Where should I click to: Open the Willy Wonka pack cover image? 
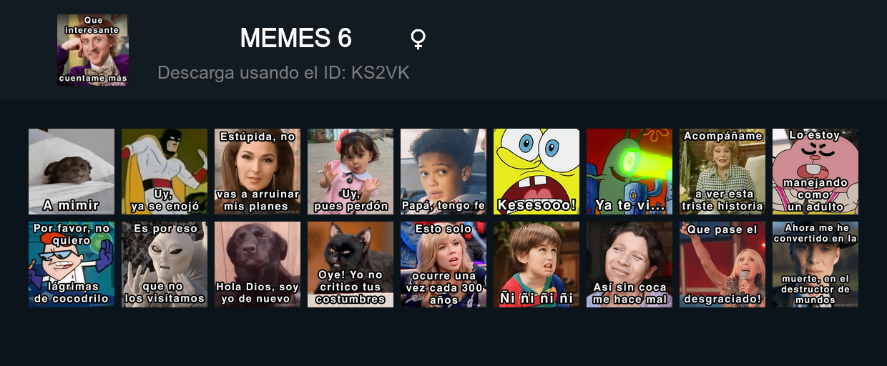pyautogui.click(x=92, y=50)
